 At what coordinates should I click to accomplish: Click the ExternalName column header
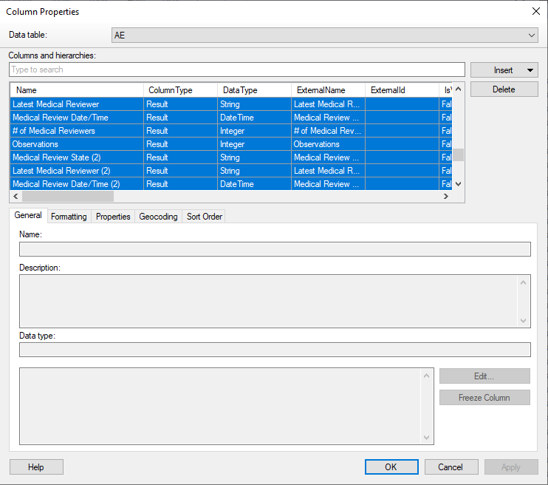pos(328,90)
